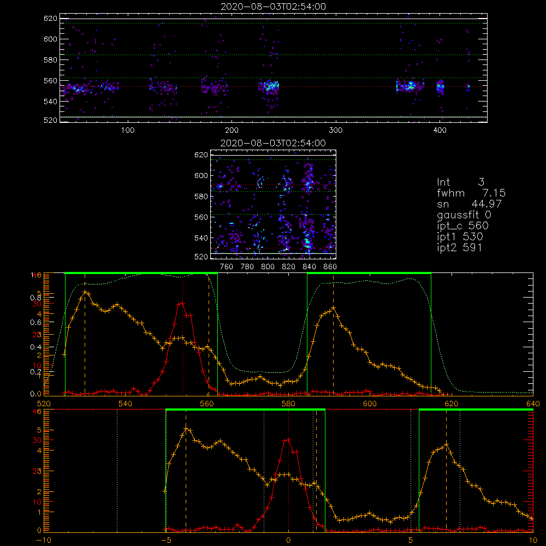
Task: Click y-axis tick label 0.6 of profile plot
Action: pos(35,323)
